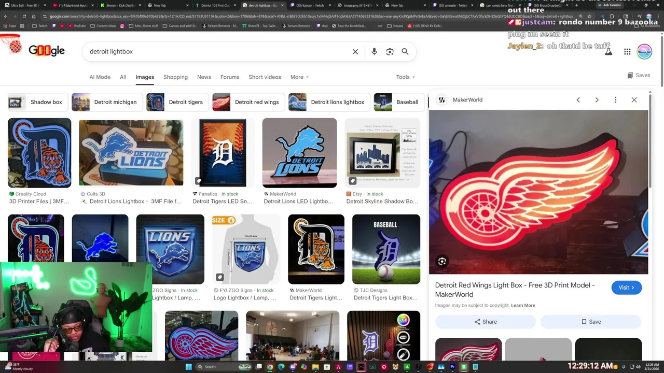Open the Twitch bookmark in bookmarks bar
Viewport: 664px width, 373px height.
[39, 25]
